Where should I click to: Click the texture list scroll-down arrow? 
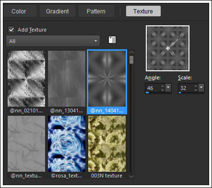[131, 176]
